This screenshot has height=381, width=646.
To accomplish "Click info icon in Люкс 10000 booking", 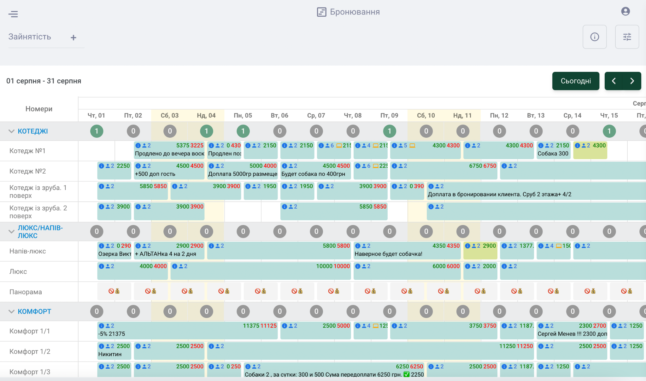I will coord(174,266).
